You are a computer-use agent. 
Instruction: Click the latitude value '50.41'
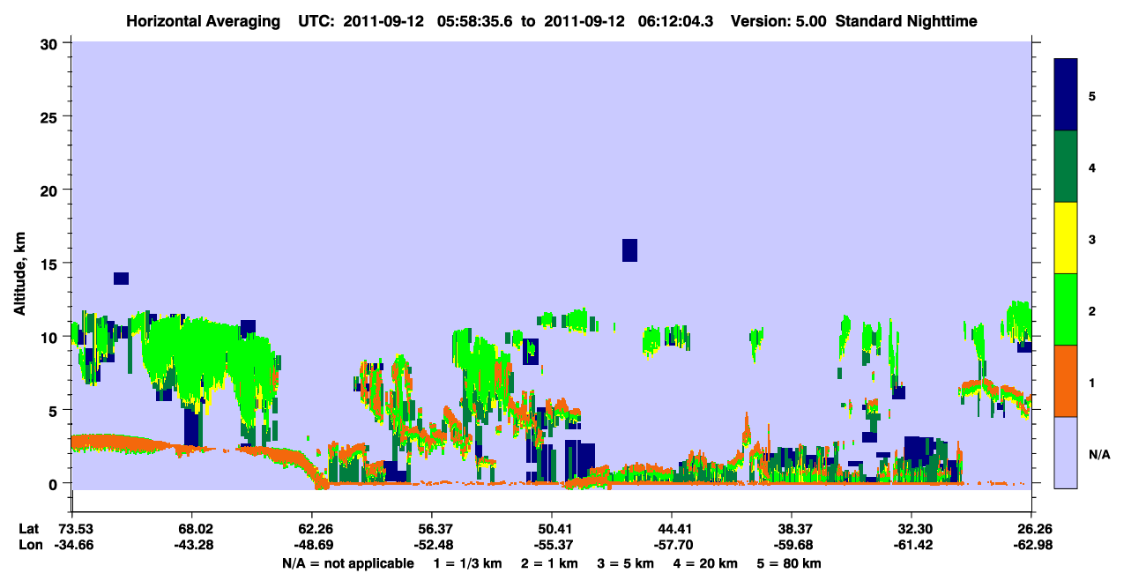(555, 529)
